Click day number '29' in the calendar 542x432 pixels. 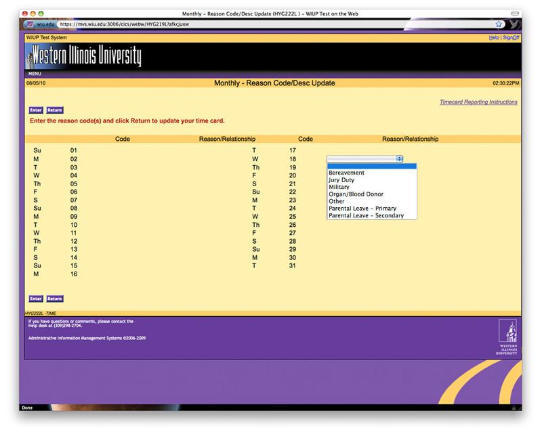pos(293,249)
